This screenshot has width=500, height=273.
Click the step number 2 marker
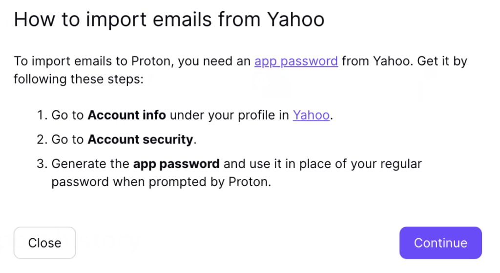click(41, 139)
